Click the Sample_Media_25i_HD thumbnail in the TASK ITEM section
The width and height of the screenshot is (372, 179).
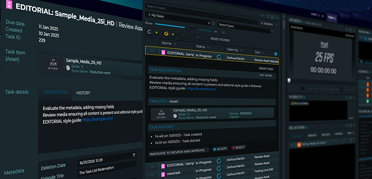tap(161, 114)
